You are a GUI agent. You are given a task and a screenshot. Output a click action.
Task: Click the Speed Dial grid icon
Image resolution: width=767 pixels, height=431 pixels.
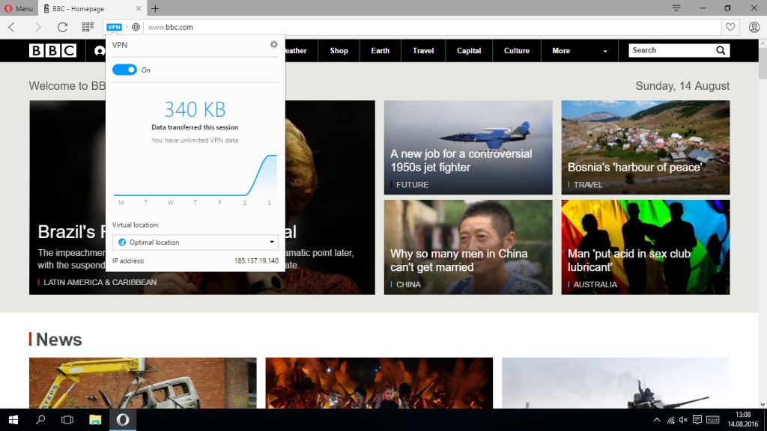88,27
